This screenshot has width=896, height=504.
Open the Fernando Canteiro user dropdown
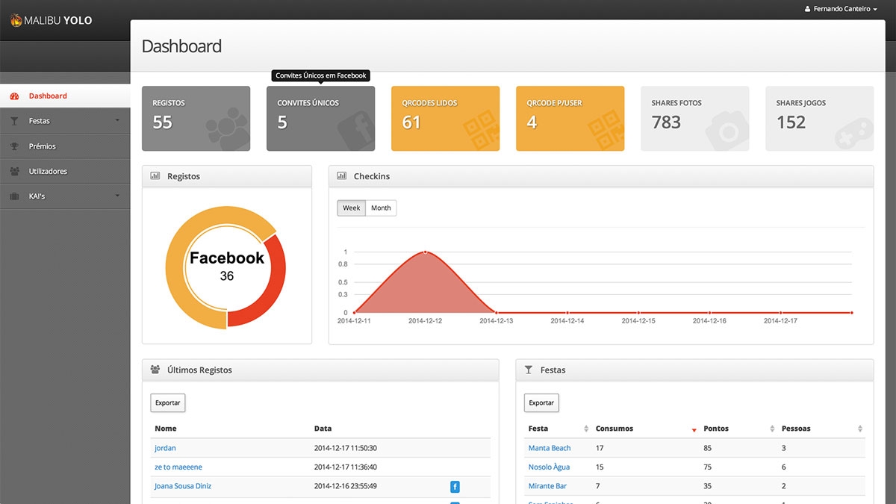841,9
